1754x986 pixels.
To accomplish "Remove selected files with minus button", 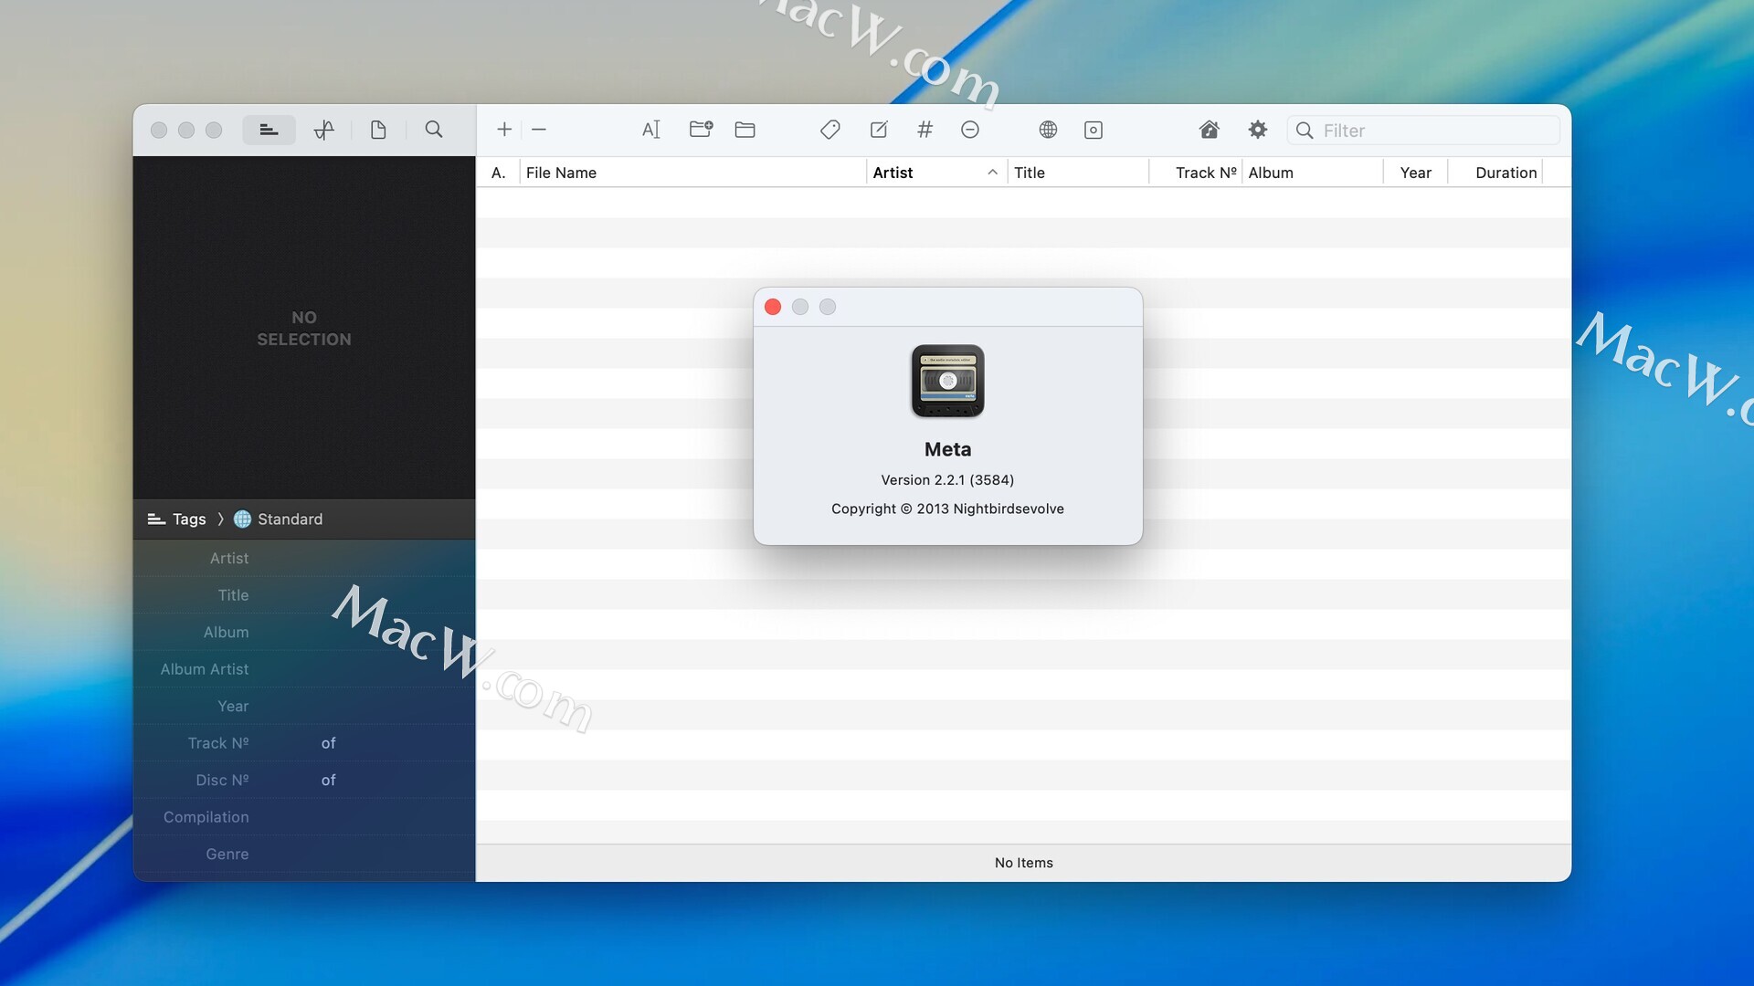I will [539, 130].
